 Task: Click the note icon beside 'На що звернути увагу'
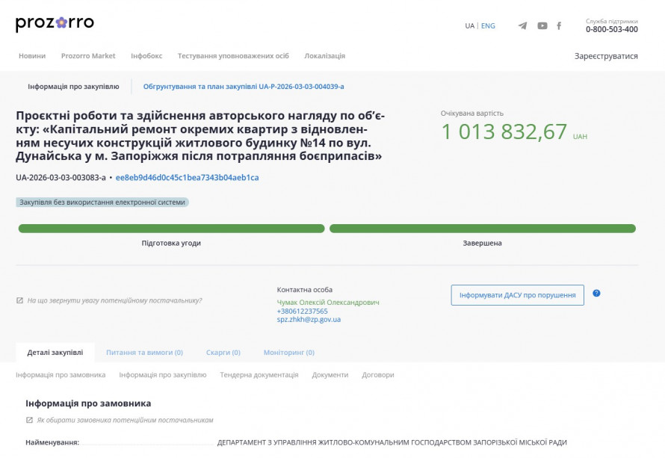coord(18,299)
